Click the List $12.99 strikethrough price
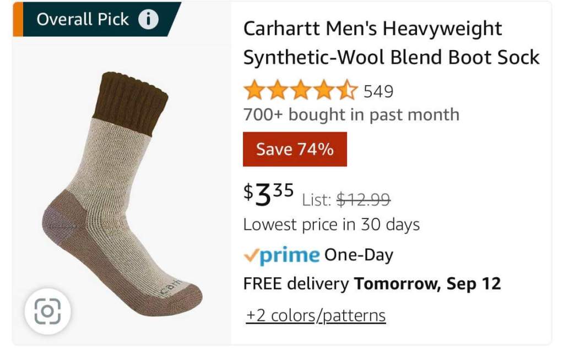 coord(346,200)
